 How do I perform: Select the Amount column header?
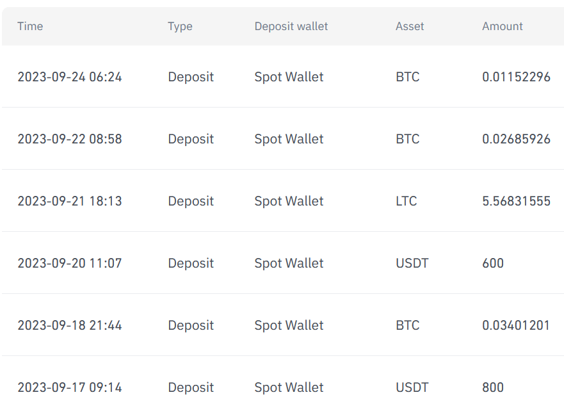coord(502,26)
